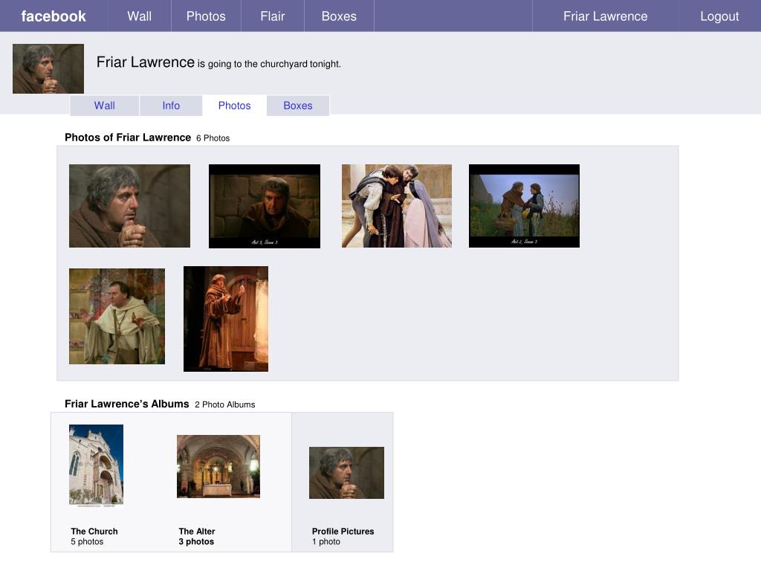Screen dimensions: 761x571
Task: Switch to the Boxes profile tab
Action: coord(298,106)
